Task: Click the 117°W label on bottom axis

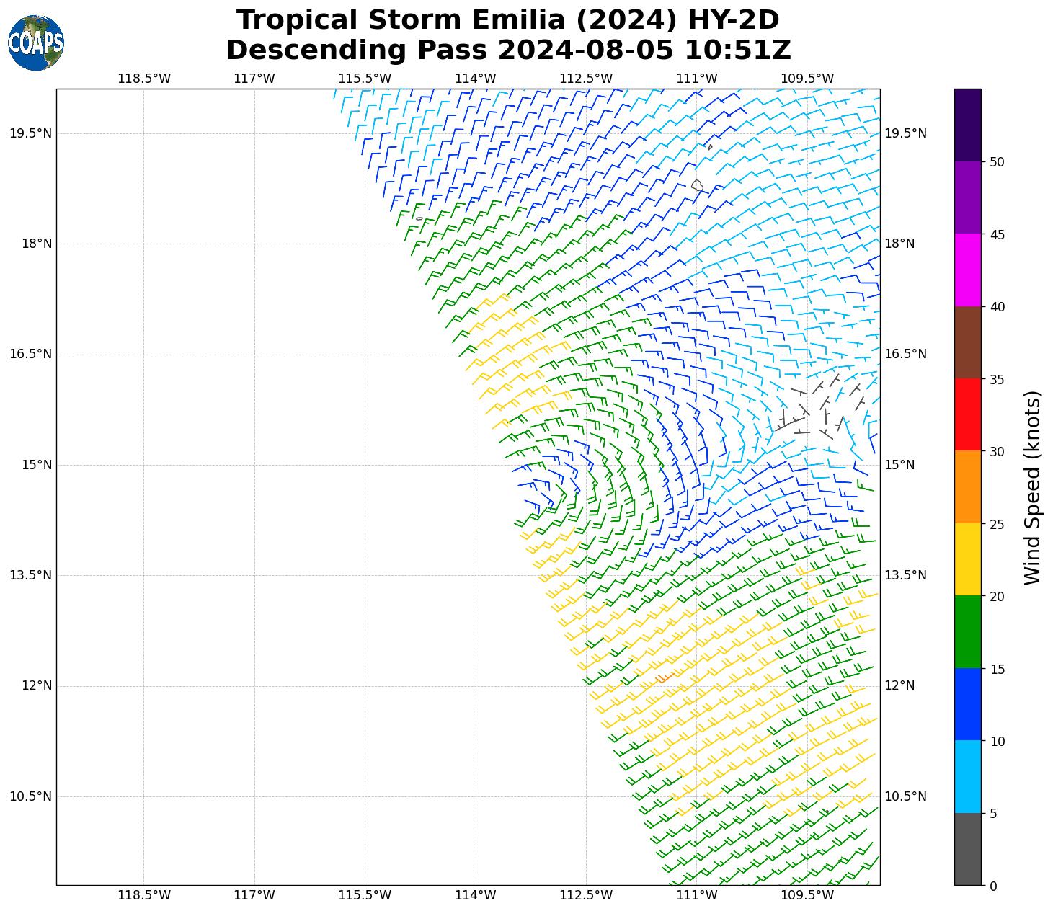Action: click(x=254, y=895)
